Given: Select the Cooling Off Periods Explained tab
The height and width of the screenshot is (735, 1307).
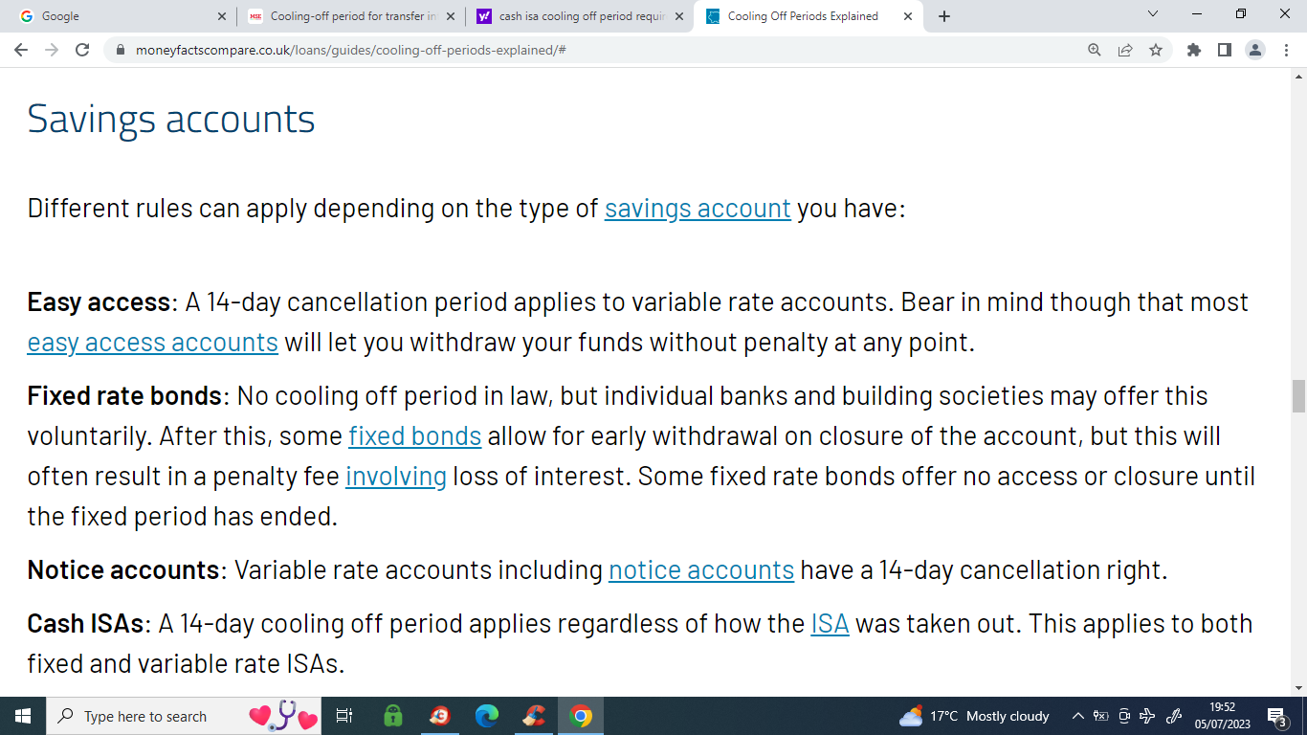Looking at the screenshot, I should coord(804,15).
